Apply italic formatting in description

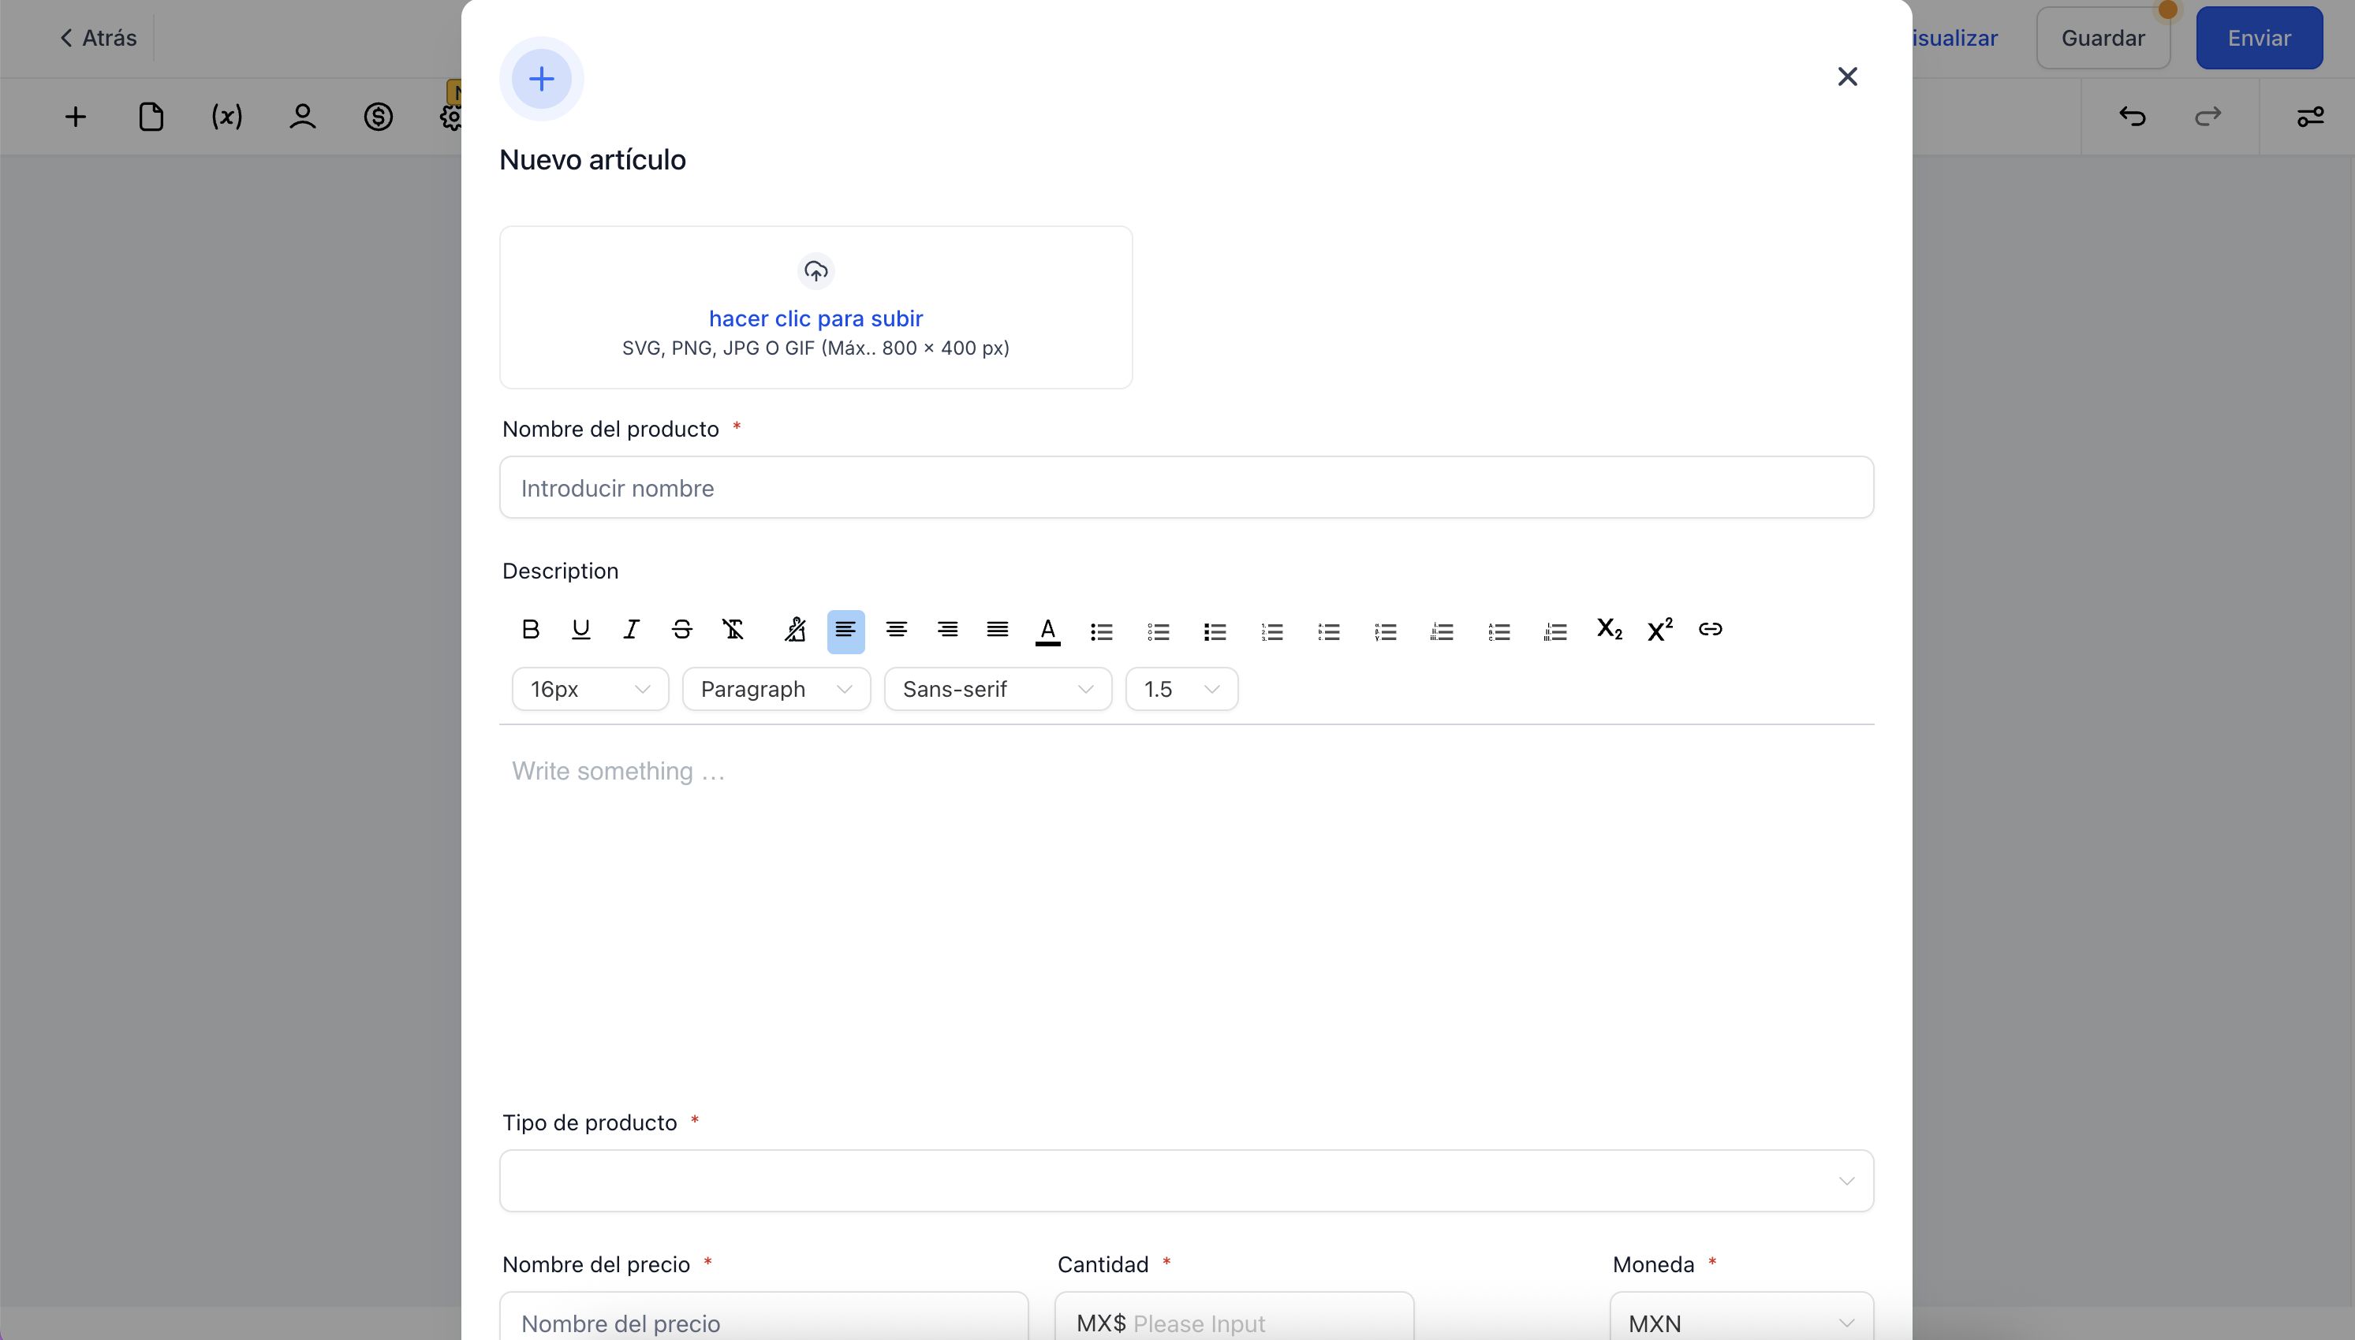[632, 630]
